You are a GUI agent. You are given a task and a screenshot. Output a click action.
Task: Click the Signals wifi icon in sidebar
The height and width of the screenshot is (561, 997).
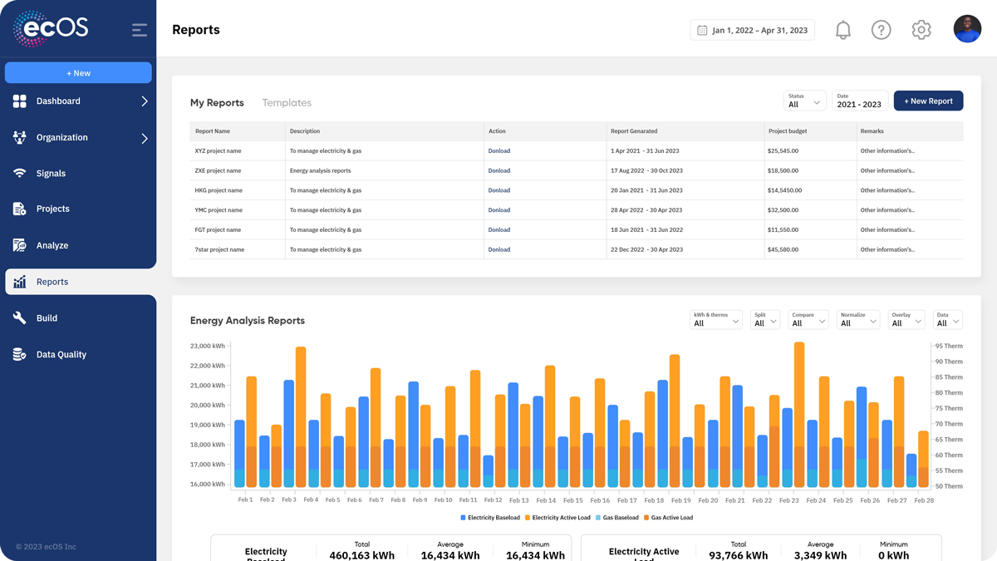click(x=20, y=173)
